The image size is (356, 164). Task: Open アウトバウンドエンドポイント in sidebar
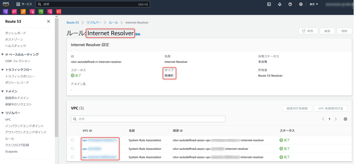(26, 132)
